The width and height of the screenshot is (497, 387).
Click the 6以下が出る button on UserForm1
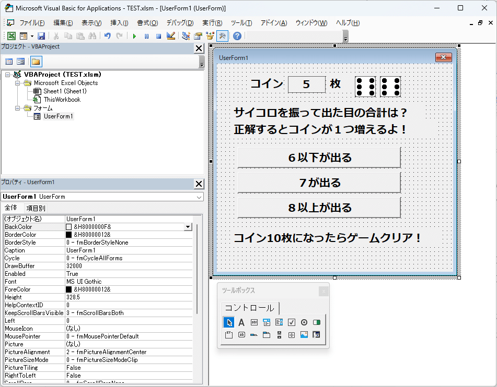tap(318, 157)
